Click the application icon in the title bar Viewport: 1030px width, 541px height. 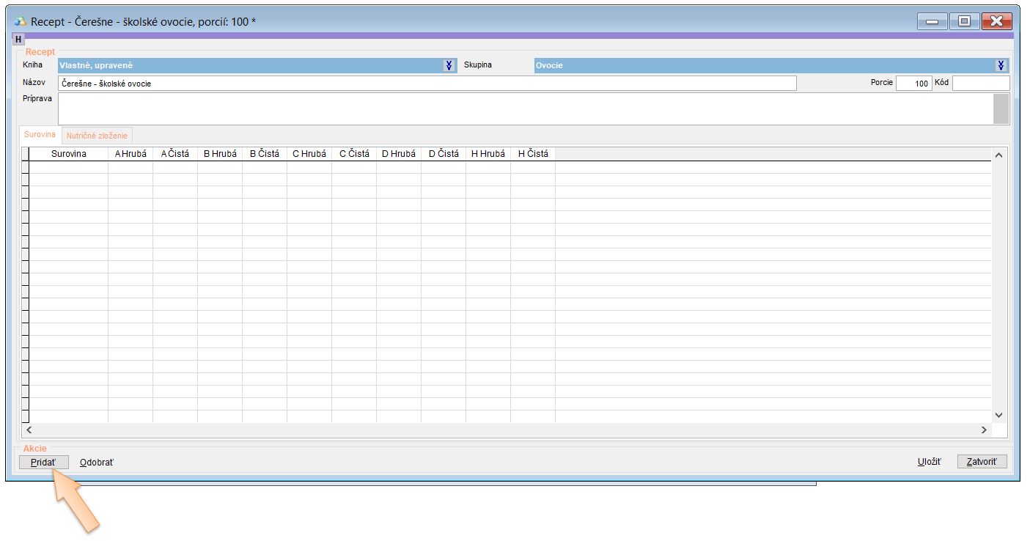(x=21, y=21)
